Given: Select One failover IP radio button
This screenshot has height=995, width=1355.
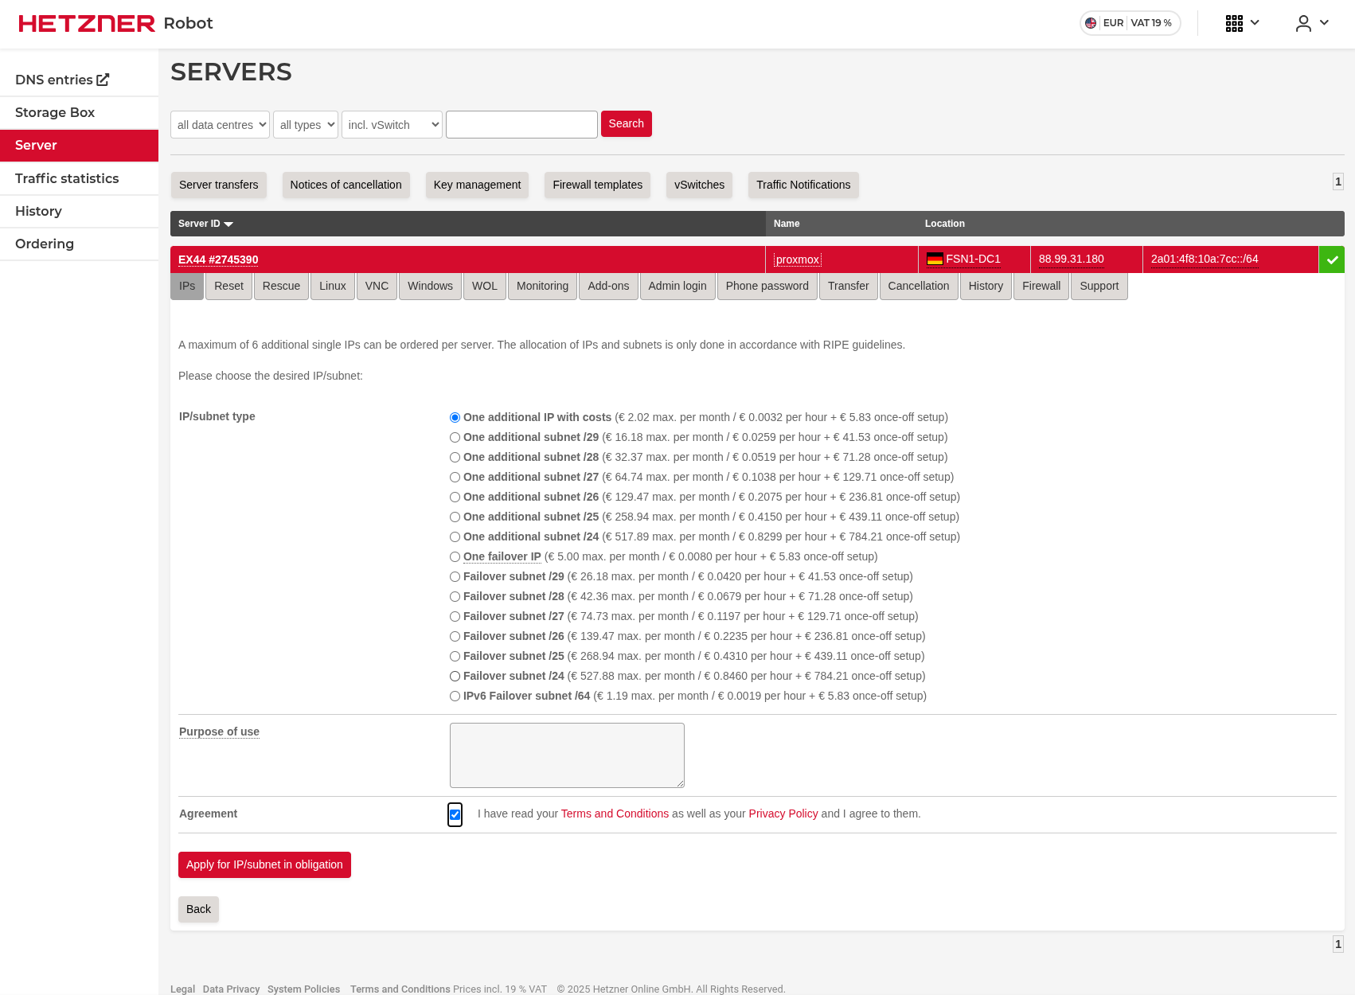Looking at the screenshot, I should (455, 556).
